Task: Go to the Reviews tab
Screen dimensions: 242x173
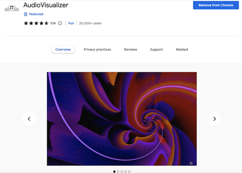Action: tap(131, 50)
